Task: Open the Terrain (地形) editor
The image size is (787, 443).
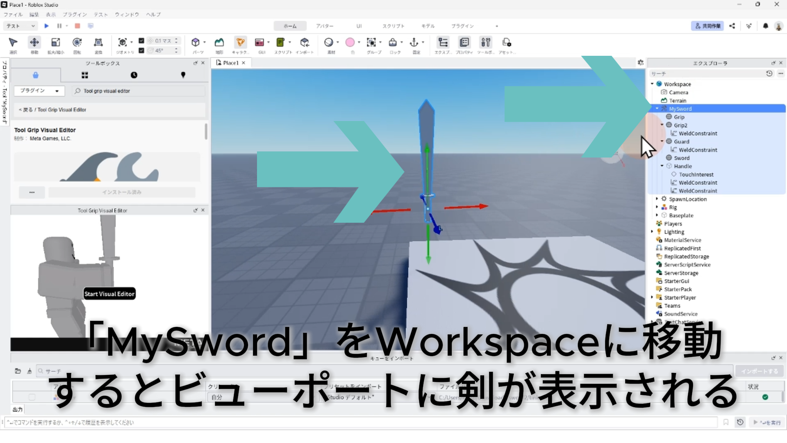Action: (219, 43)
